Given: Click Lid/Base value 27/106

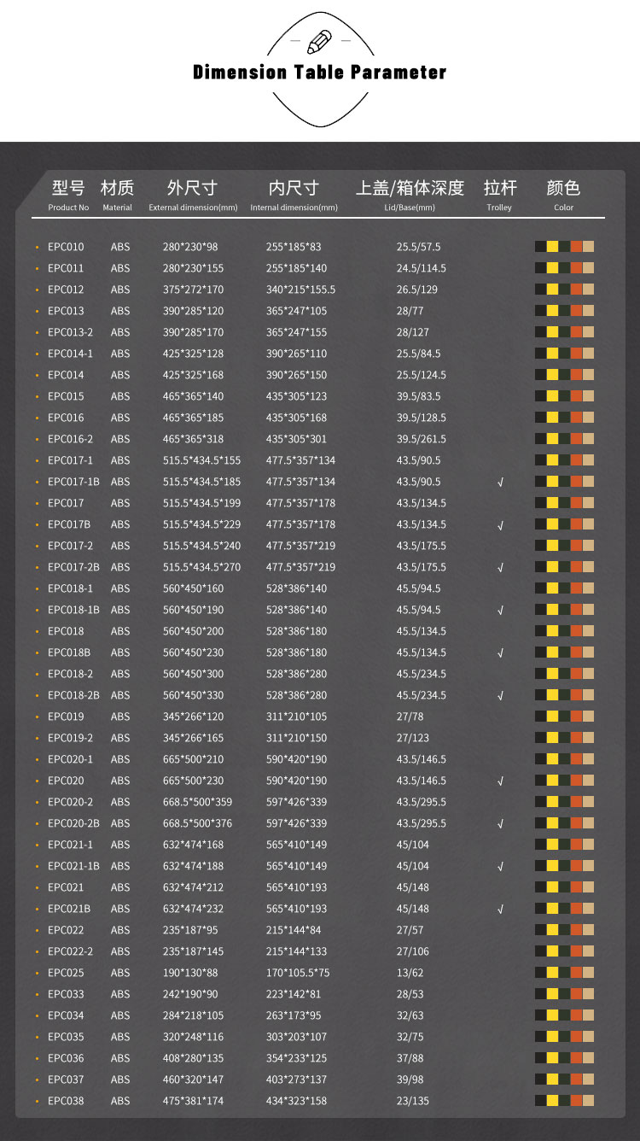Looking at the screenshot, I should point(413,951).
